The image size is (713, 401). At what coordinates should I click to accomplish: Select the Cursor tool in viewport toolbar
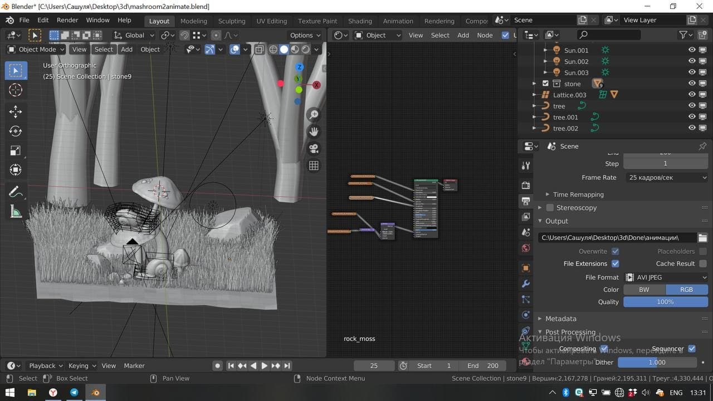click(16, 90)
